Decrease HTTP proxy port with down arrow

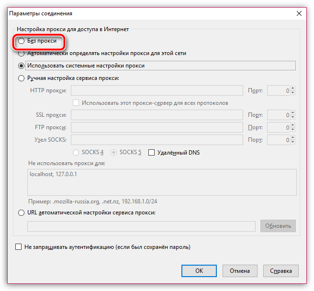[293, 93]
